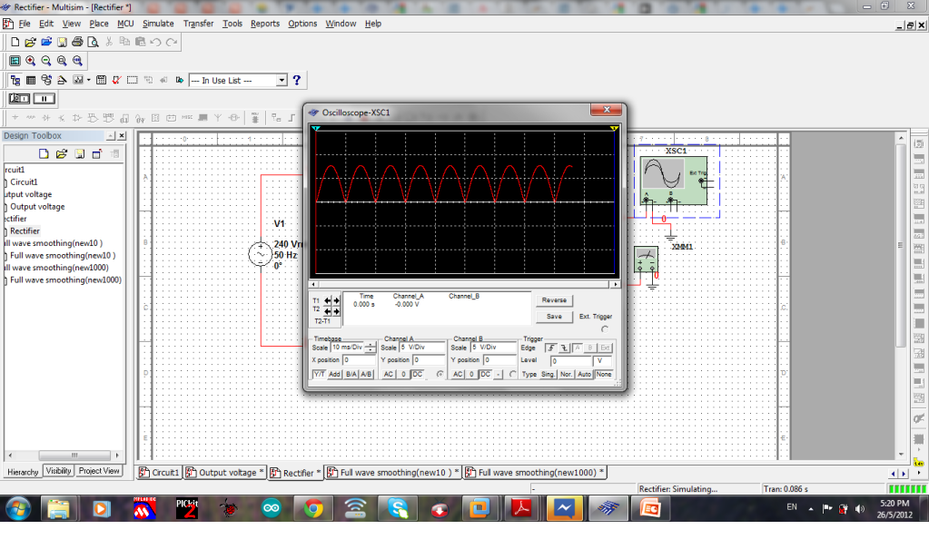Open the Database Manager icon
The height and width of the screenshot is (549, 929).
click(x=46, y=80)
